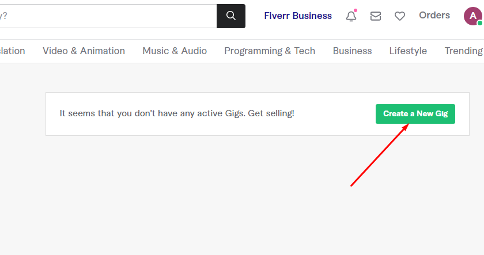Open the messages envelope icon
Screen dimensions: 484x255
pos(375,17)
